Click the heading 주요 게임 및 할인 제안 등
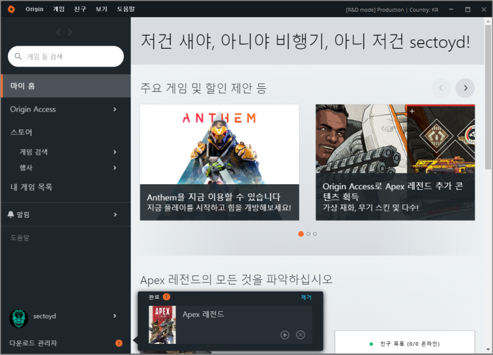Viewport: 493px width, 355px height. pos(203,88)
